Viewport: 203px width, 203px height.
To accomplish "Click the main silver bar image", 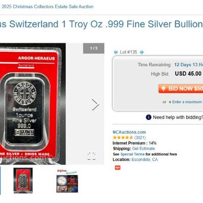I will click(x=33, y=104).
